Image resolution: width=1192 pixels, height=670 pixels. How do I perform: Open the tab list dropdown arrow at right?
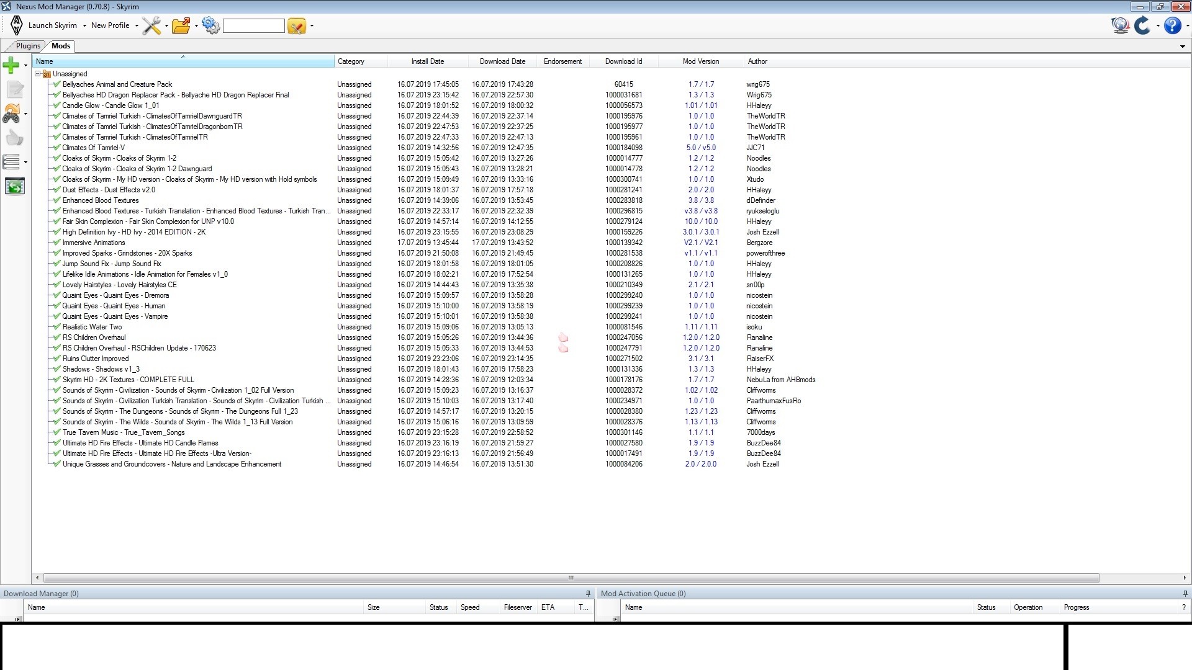pos(1183,47)
